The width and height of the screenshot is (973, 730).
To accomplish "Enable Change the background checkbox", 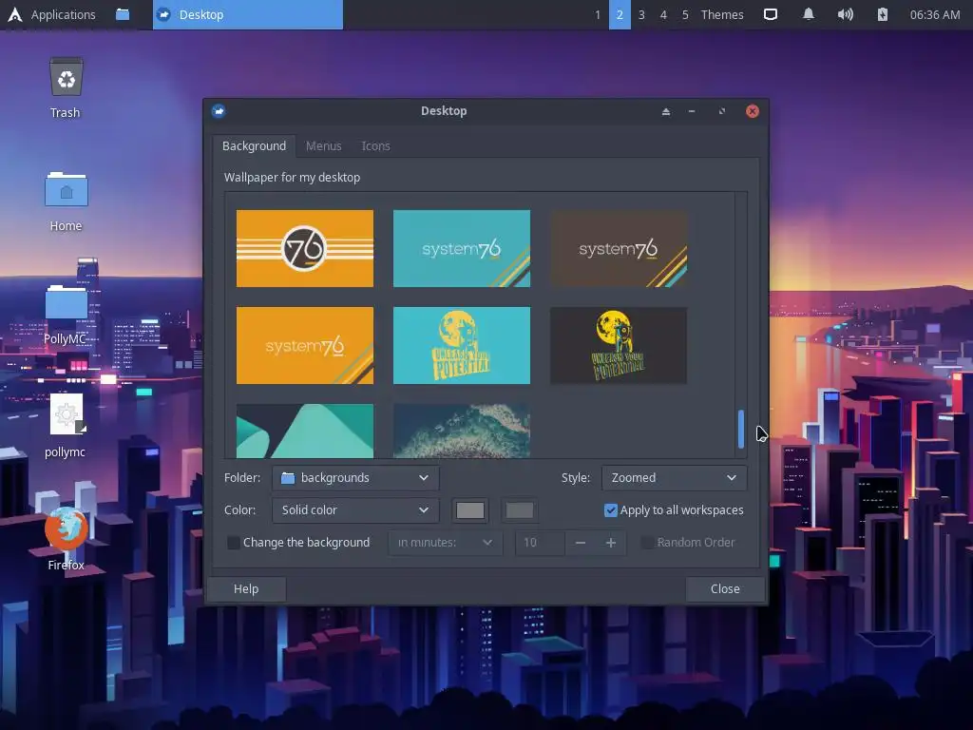I will click(x=234, y=543).
